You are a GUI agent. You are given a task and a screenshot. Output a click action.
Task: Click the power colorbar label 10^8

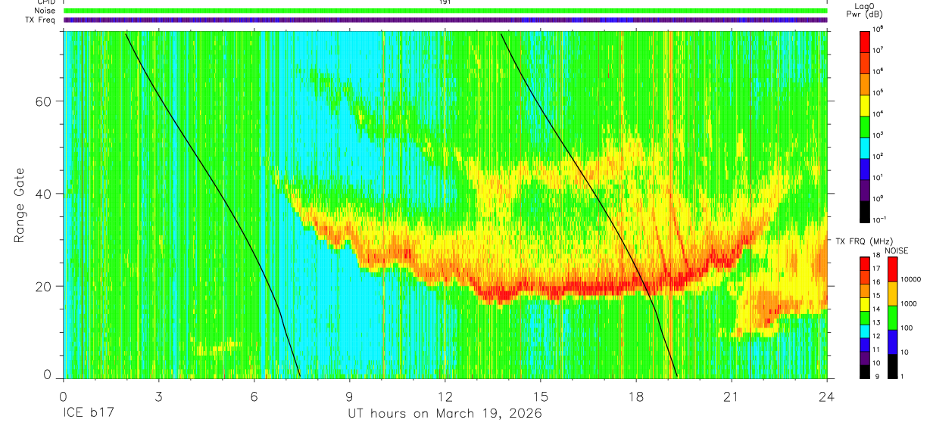879,30
